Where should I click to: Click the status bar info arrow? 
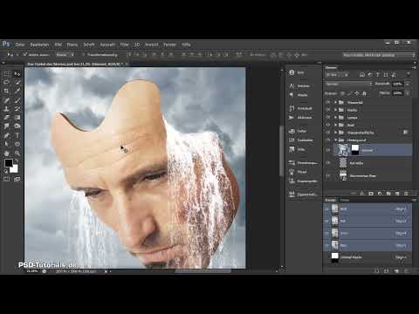pyautogui.click(x=106, y=271)
